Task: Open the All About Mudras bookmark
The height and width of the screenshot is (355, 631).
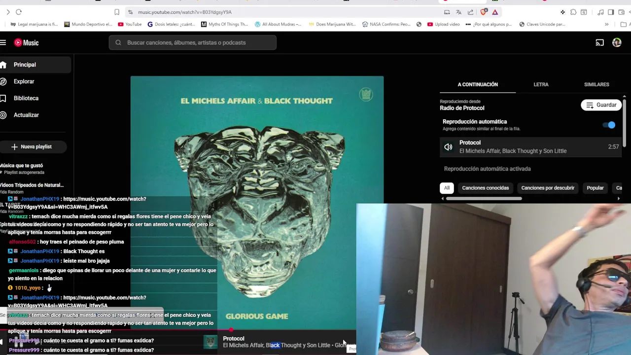Action: click(x=278, y=24)
